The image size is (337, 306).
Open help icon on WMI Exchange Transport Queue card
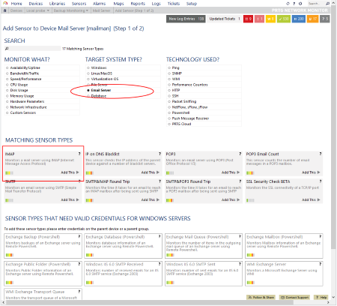coord(79,292)
